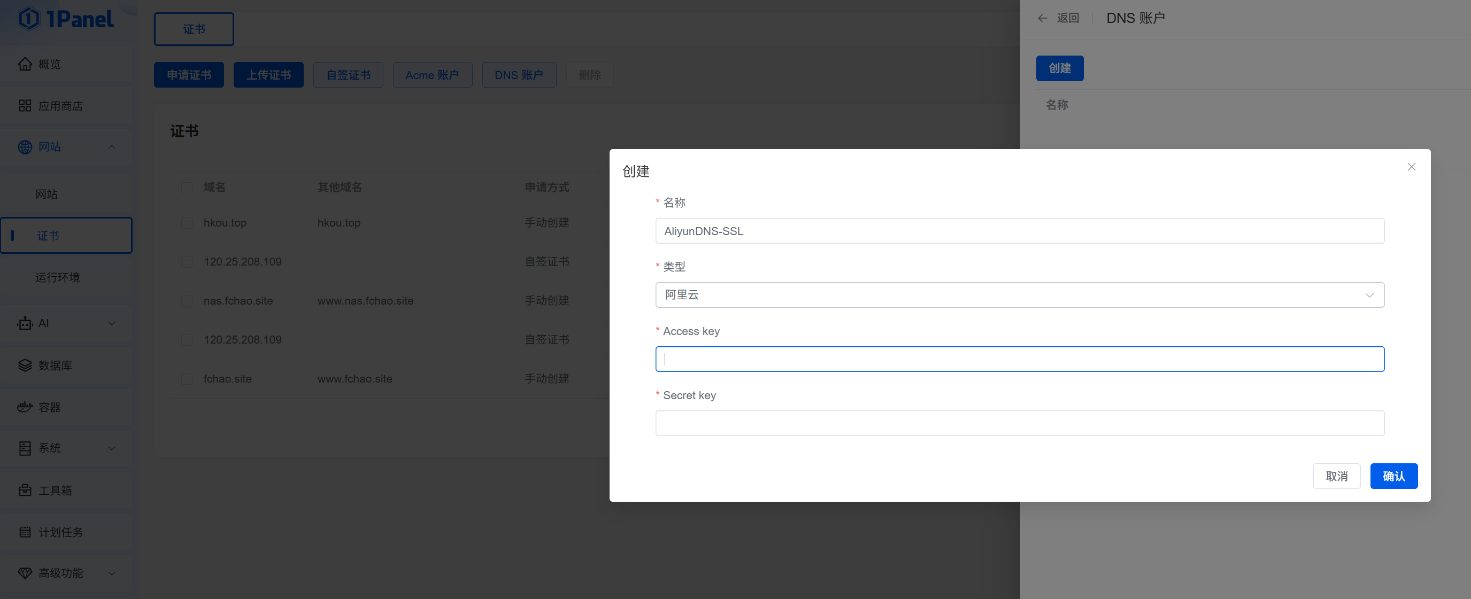Tick the checkbox for hkou.top row

[x=187, y=222]
